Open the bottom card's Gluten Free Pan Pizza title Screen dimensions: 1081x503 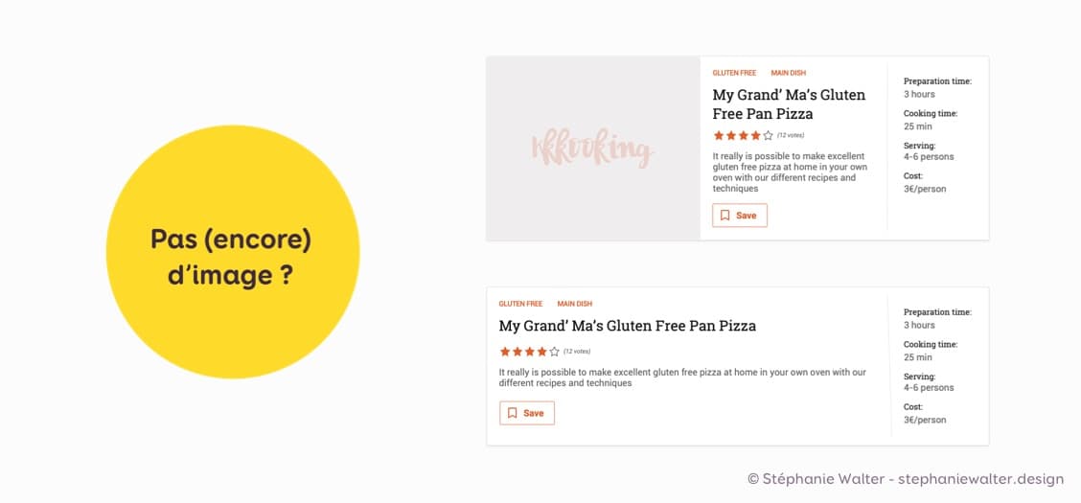(628, 327)
